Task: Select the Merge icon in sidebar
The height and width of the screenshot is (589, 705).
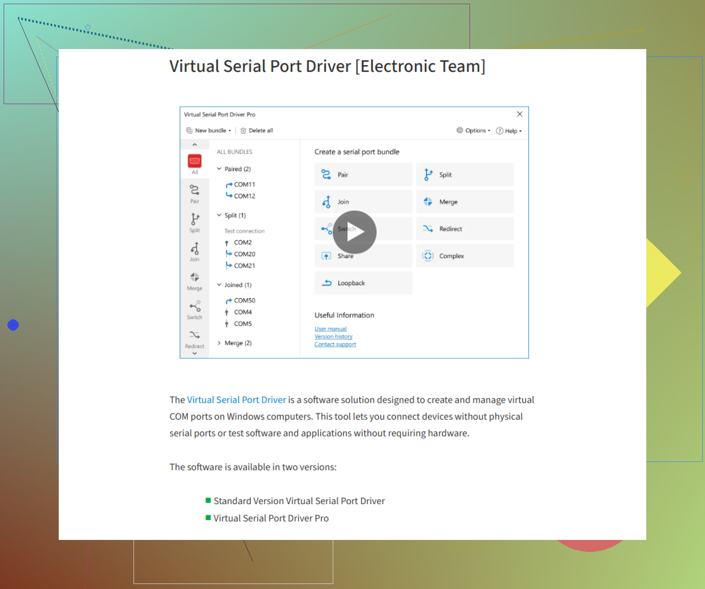Action: click(195, 281)
